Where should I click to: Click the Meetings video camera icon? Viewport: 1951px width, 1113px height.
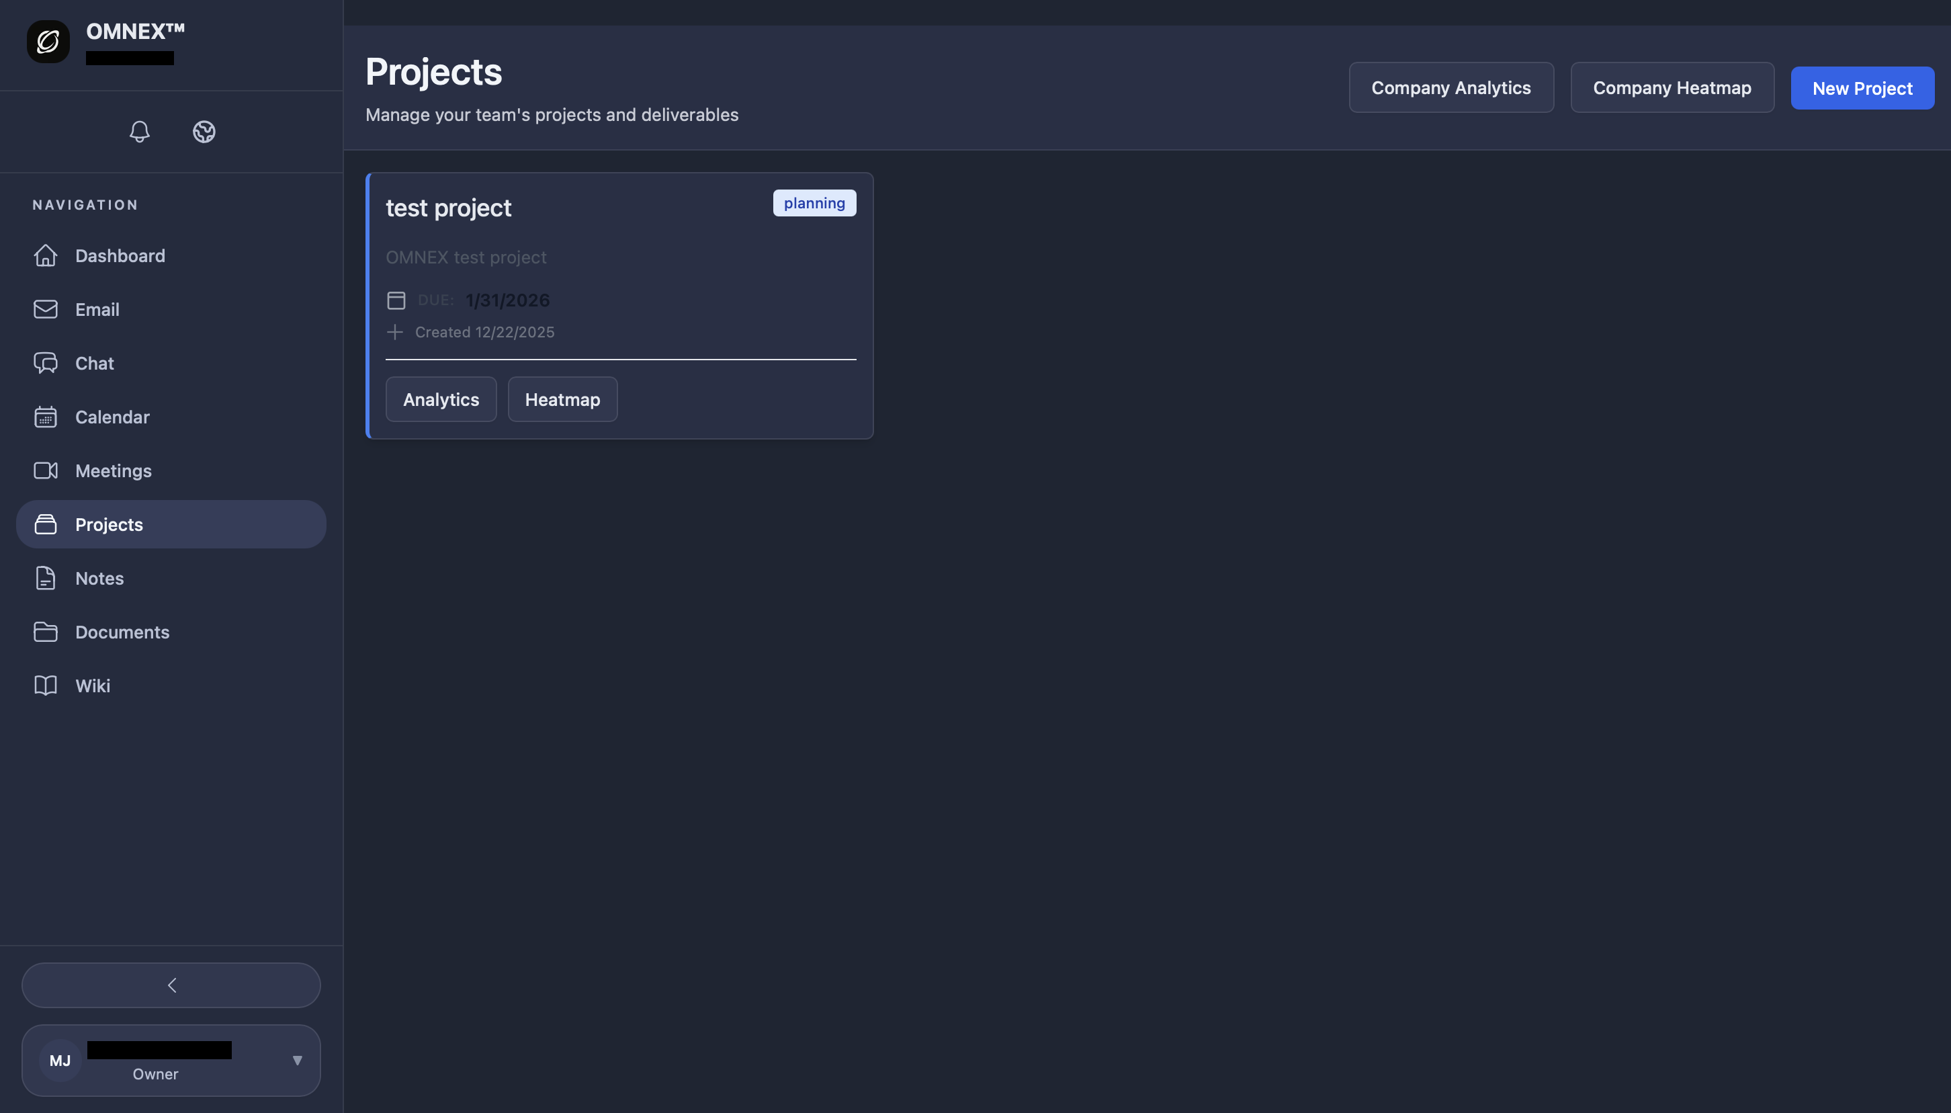click(x=46, y=471)
